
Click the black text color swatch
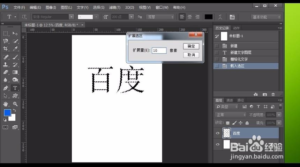coord(208,17)
